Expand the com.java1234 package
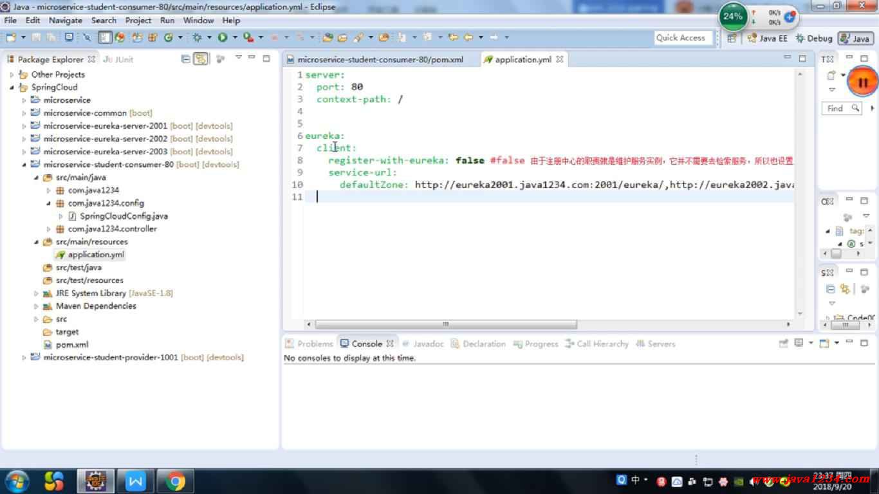The width and height of the screenshot is (879, 494). tap(48, 190)
